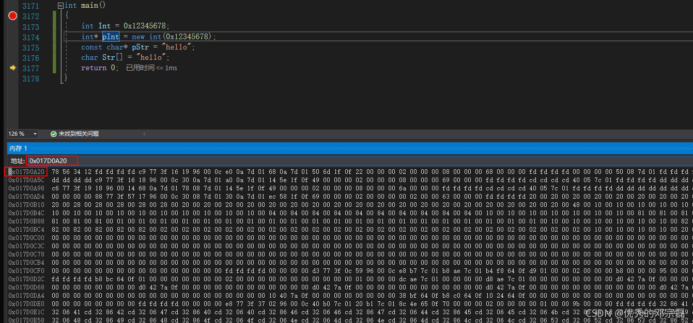The width and height of the screenshot is (693, 323).
Task: Click memory row address 0x017D0B88
Action: [26, 221]
